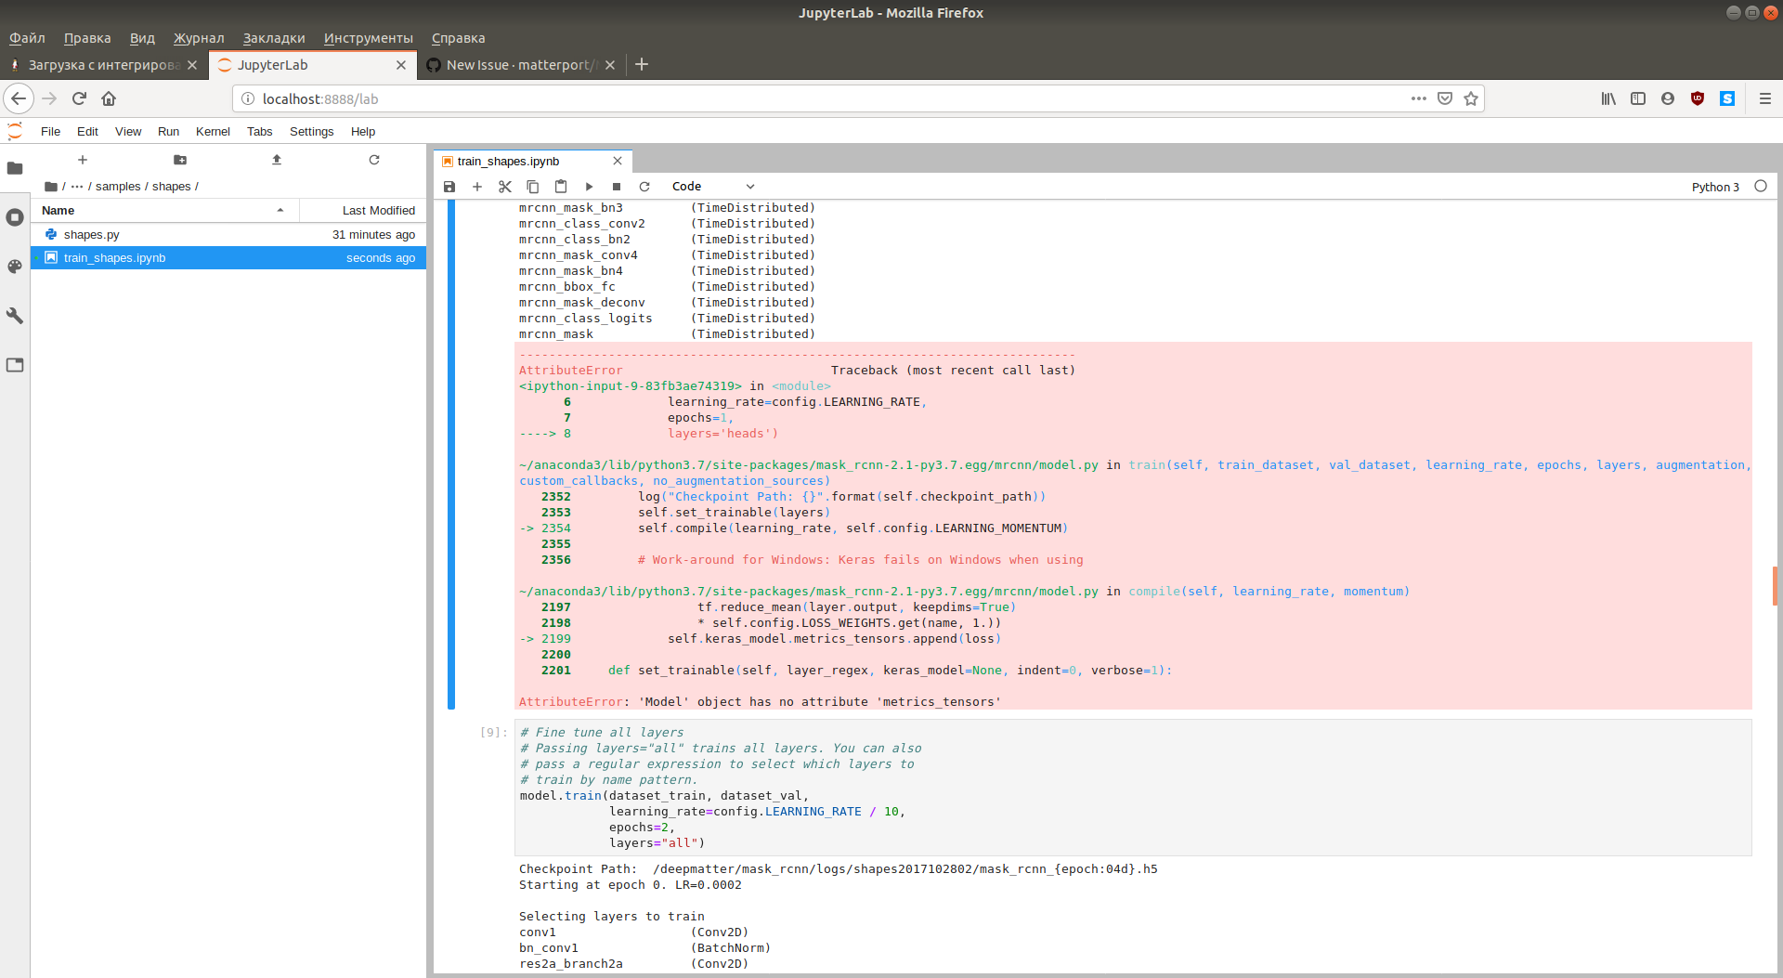Sort files by Last Modified column
The height and width of the screenshot is (978, 1783).
click(x=363, y=211)
